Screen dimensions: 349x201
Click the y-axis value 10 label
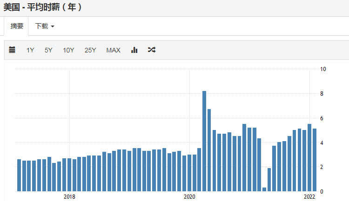click(323, 69)
